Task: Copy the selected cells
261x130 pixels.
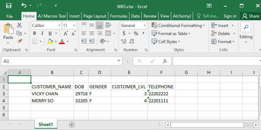Action: click(19, 33)
